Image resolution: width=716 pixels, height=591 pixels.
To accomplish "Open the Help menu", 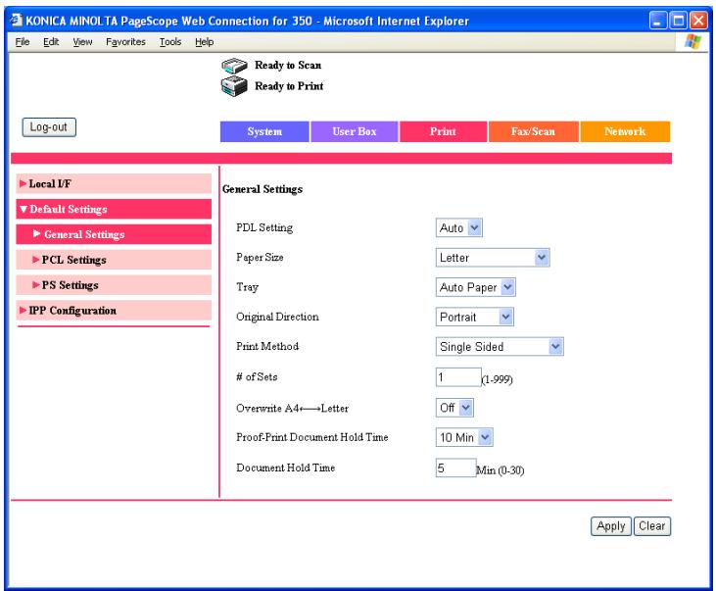I will pos(204,42).
